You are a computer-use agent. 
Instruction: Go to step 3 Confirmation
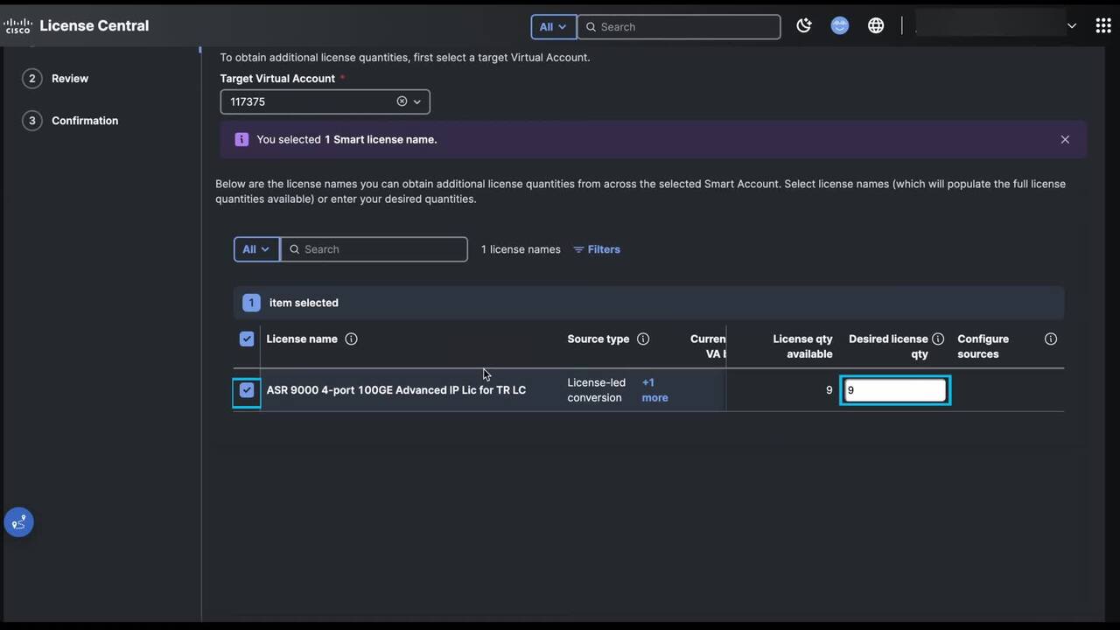point(70,121)
